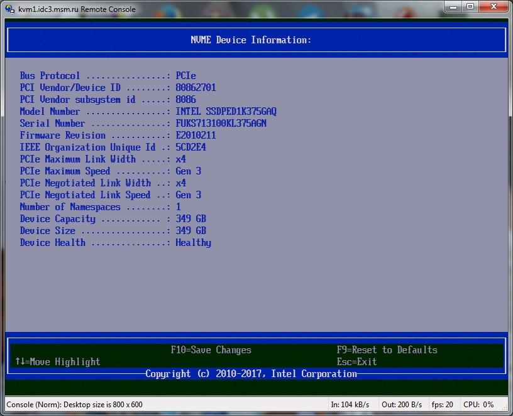Image resolution: width=513 pixels, height=416 pixels.
Task: Click the In: 104 kB/s status entry
Action: point(350,405)
